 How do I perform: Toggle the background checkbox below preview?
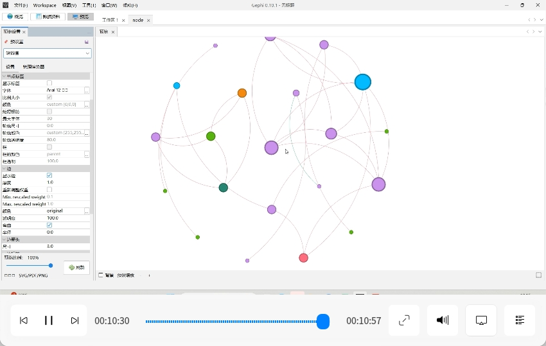(x=101, y=275)
